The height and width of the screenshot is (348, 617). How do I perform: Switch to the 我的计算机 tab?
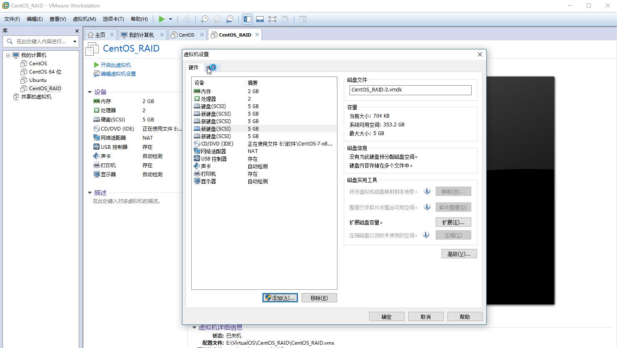(141, 35)
